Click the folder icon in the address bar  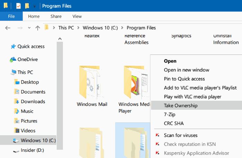pos(46,27)
